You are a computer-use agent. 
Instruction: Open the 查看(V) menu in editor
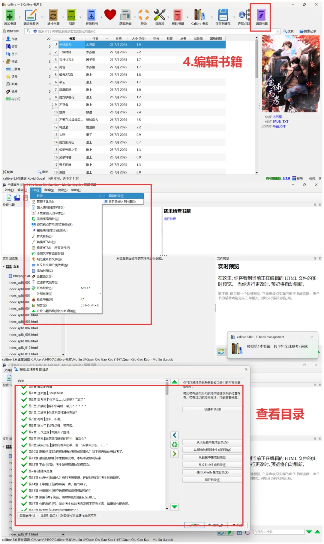49,190
